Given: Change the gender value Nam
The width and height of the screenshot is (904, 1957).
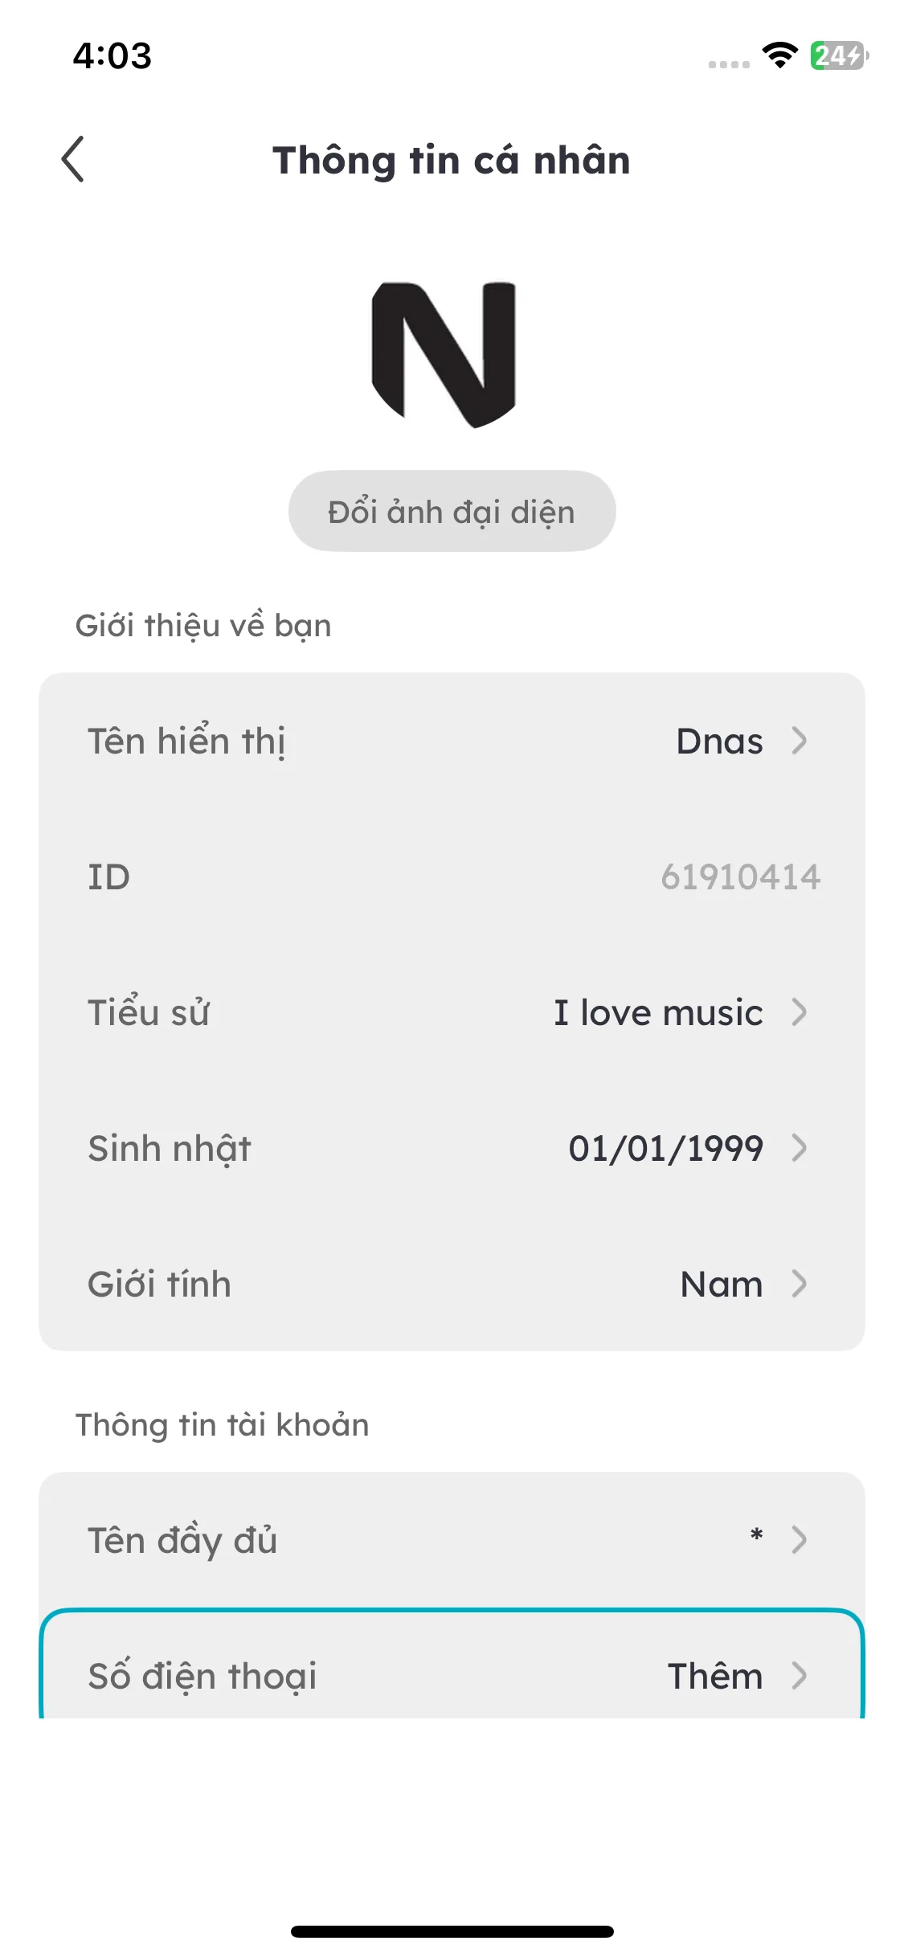Looking at the screenshot, I should click(722, 1284).
